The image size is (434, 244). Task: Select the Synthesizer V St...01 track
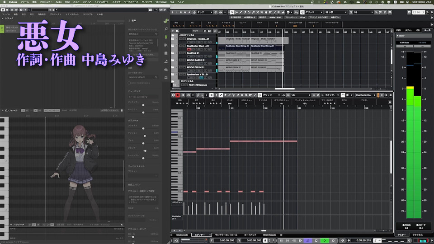(x=198, y=75)
